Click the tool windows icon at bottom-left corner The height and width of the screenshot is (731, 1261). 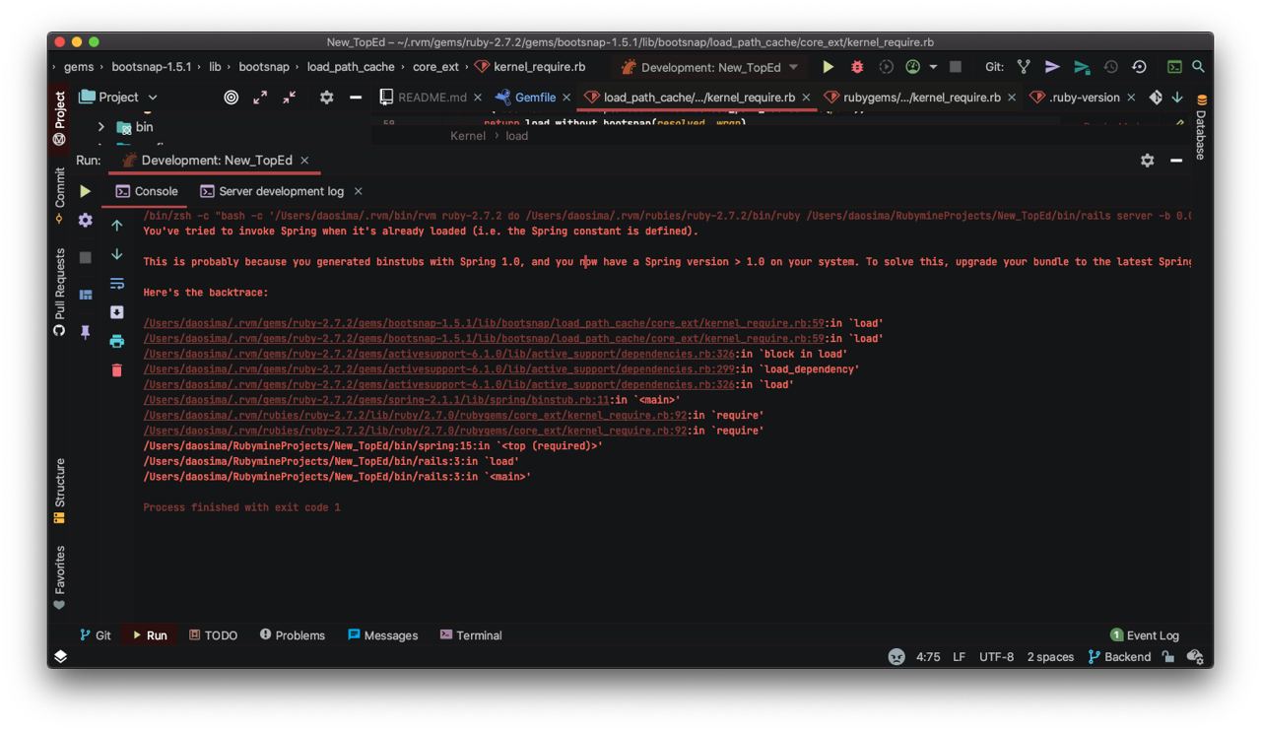(60, 657)
